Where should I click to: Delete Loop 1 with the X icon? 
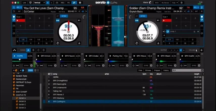tap(198, 31)
